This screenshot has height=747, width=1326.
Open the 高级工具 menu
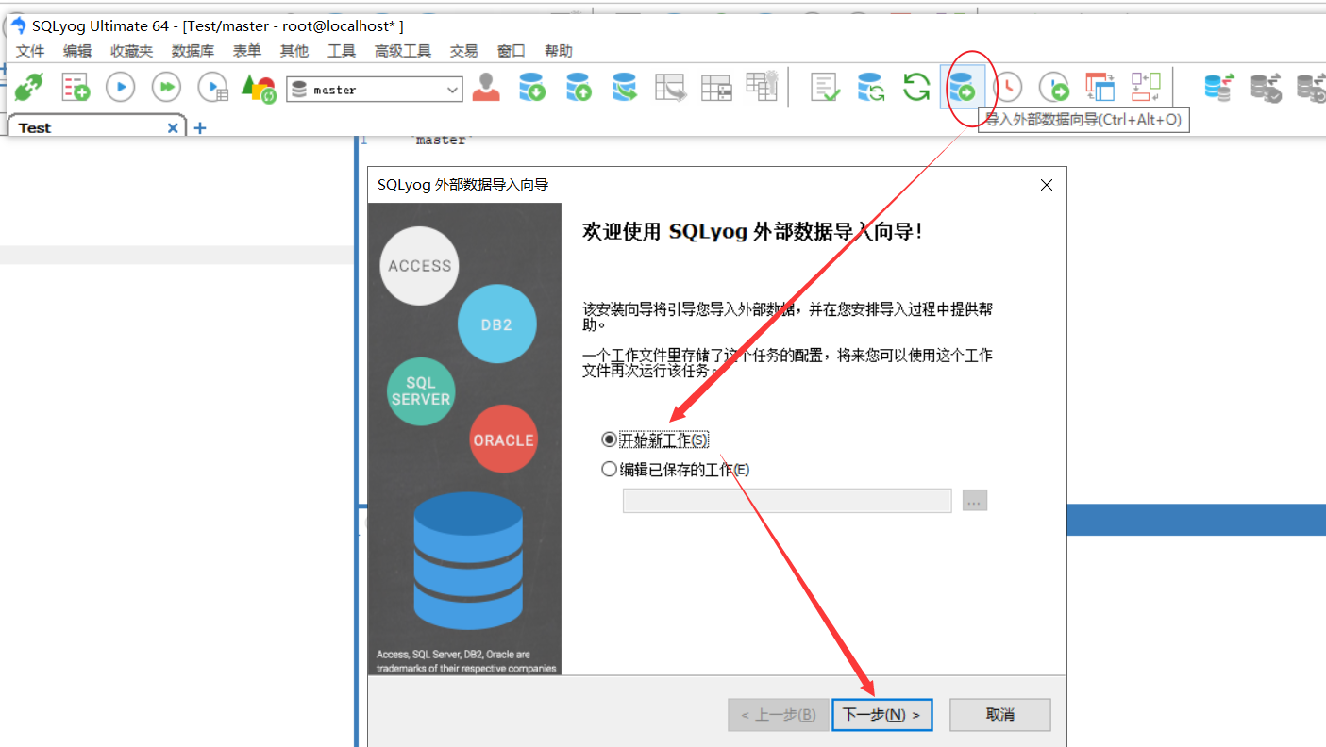click(402, 50)
